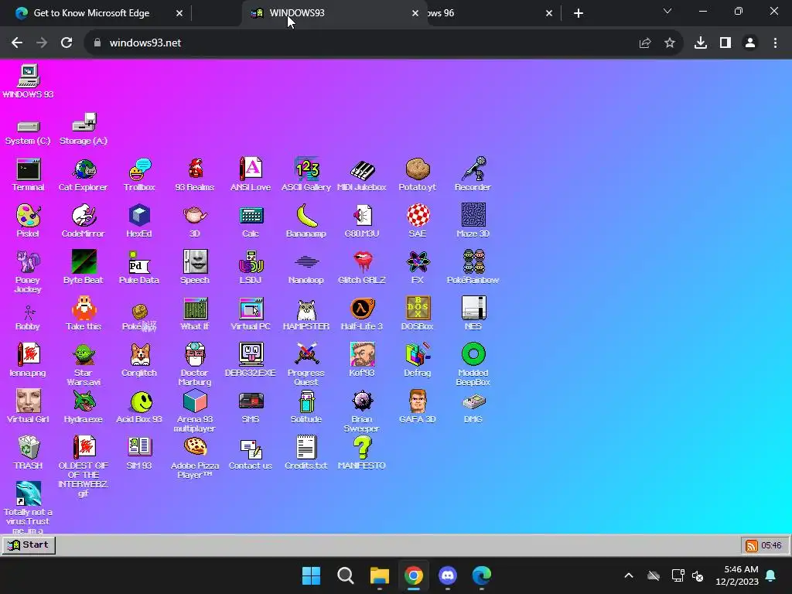Launch Half-Life 3 icon
The width and height of the screenshot is (792, 594).
tap(362, 314)
